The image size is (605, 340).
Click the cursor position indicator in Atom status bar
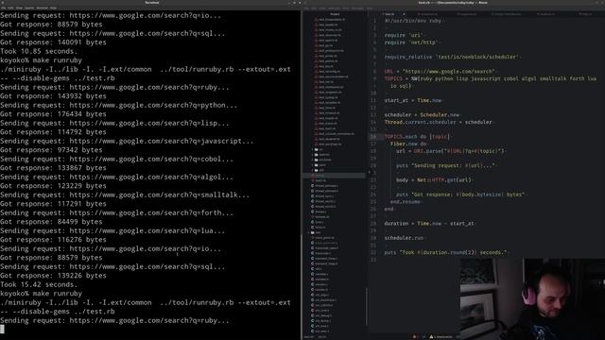321,337
